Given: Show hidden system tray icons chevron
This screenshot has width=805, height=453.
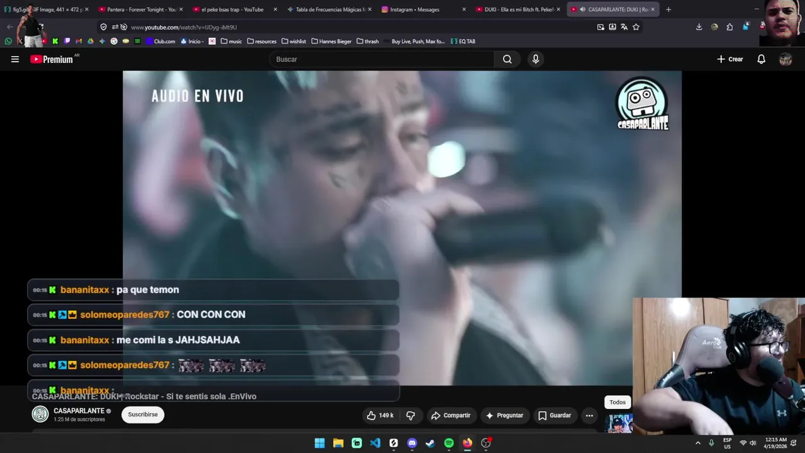Looking at the screenshot, I should tap(697, 443).
